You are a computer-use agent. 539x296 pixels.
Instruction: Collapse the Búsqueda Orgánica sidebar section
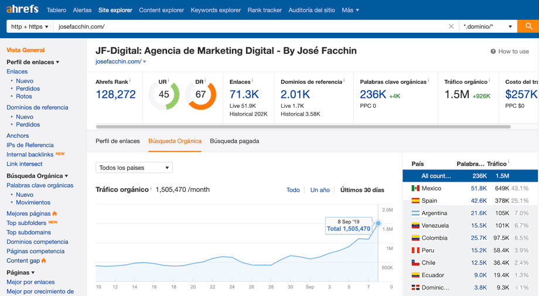point(37,176)
